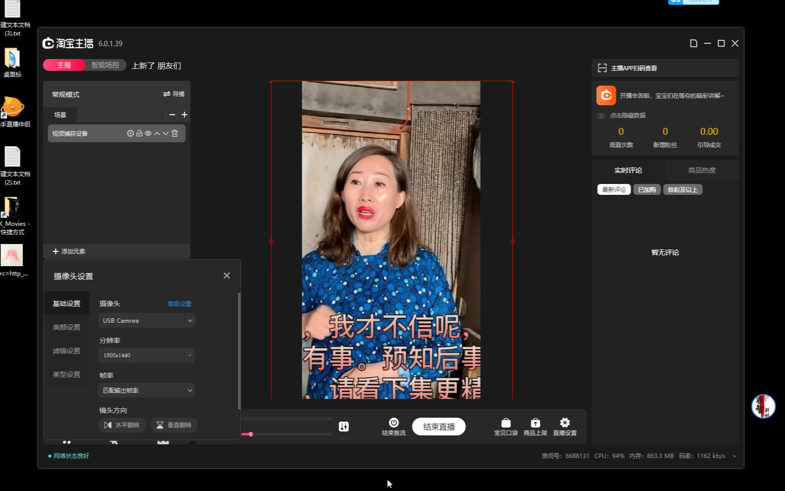Open the 1920x1440 resolution dropdown
785x491 pixels.
[x=190, y=355]
